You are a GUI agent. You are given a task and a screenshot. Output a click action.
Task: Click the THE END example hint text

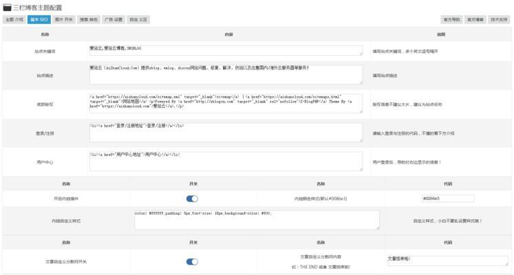point(321,267)
